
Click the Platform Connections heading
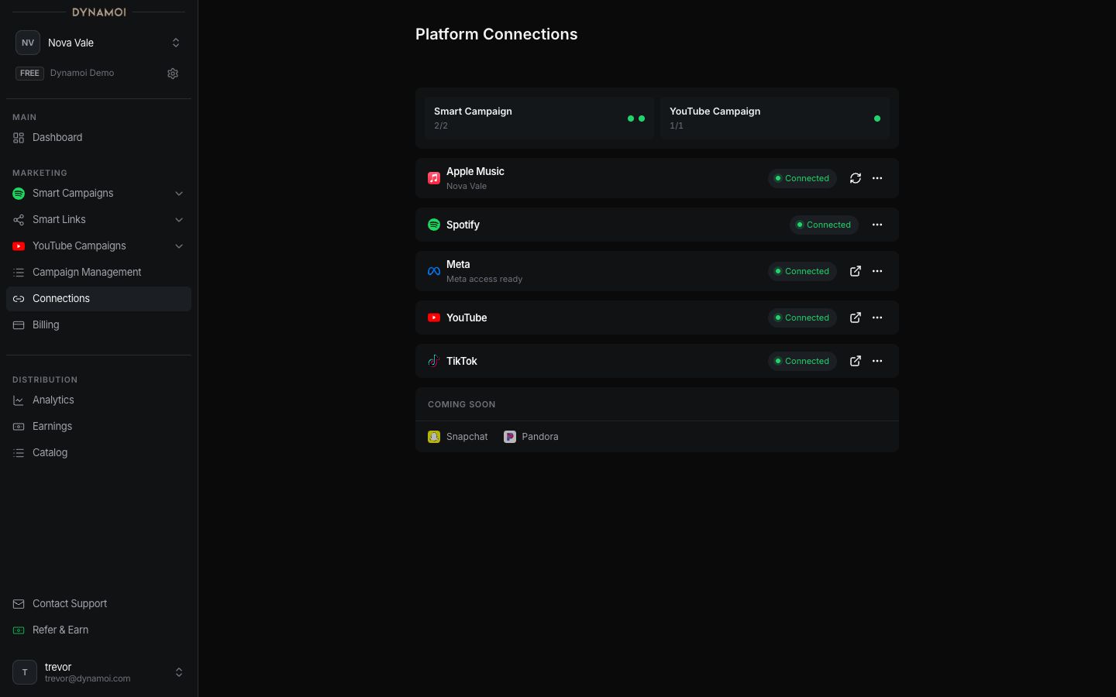coord(496,34)
